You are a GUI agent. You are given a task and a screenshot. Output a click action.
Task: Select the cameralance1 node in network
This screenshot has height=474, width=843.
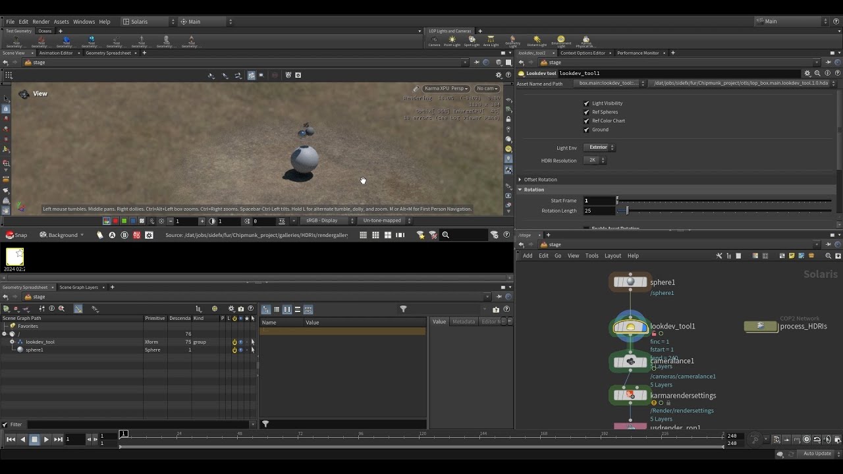tap(630, 361)
